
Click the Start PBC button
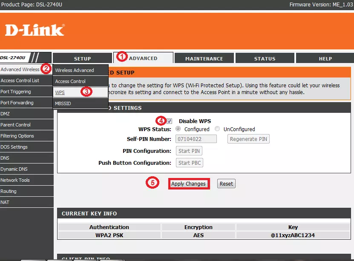point(190,163)
